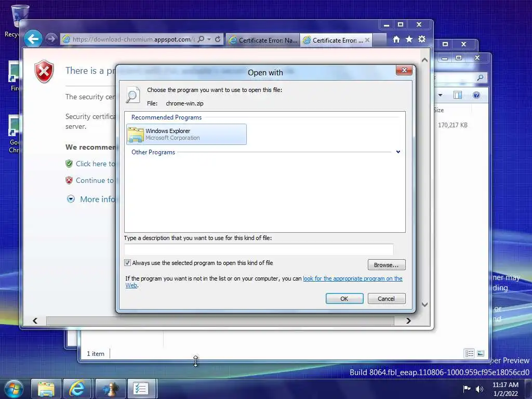The image size is (532, 399).
Task: Close the Open with dialog
Action: [x=404, y=70]
